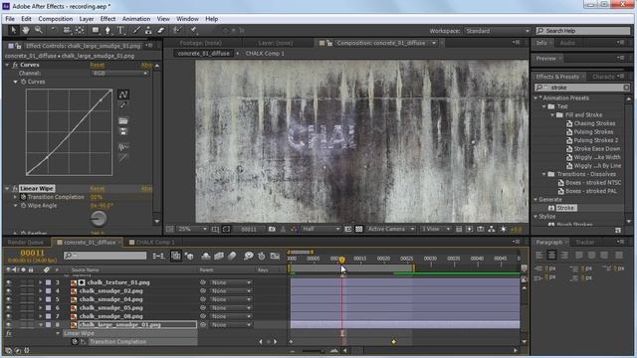
Task: Take snapshot with camera icon in viewer
Action: (x=272, y=230)
